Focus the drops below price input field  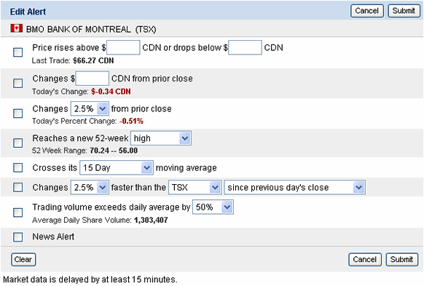click(245, 47)
